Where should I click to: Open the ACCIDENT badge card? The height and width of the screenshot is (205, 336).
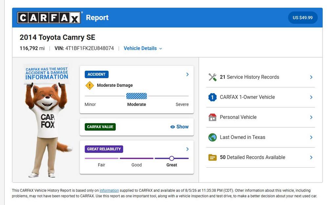tap(97, 74)
